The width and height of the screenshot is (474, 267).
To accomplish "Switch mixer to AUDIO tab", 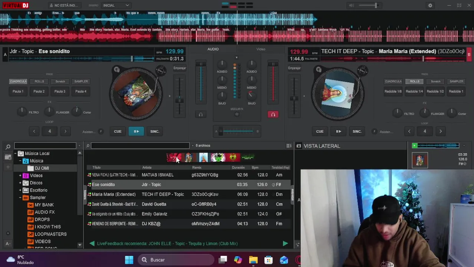I will (x=213, y=49).
